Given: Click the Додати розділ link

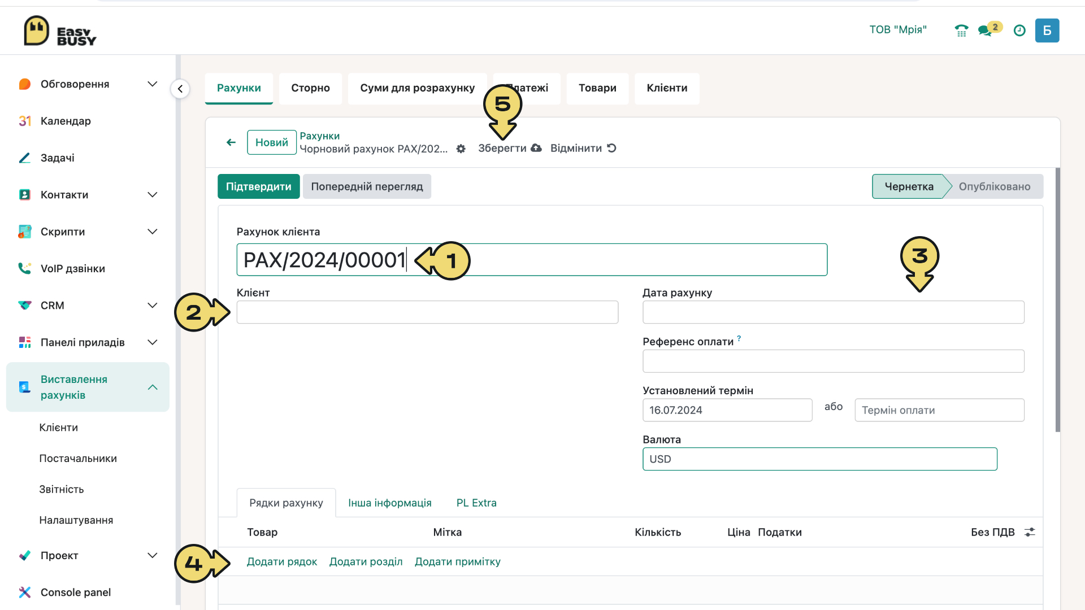Looking at the screenshot, I should click(x=366, y=561).
